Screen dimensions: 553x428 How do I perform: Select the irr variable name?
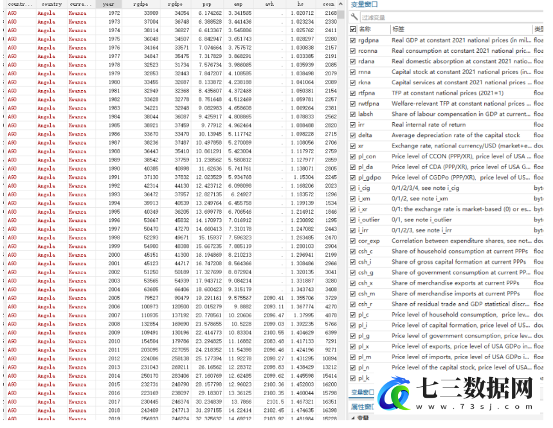[x=361, y=125]
